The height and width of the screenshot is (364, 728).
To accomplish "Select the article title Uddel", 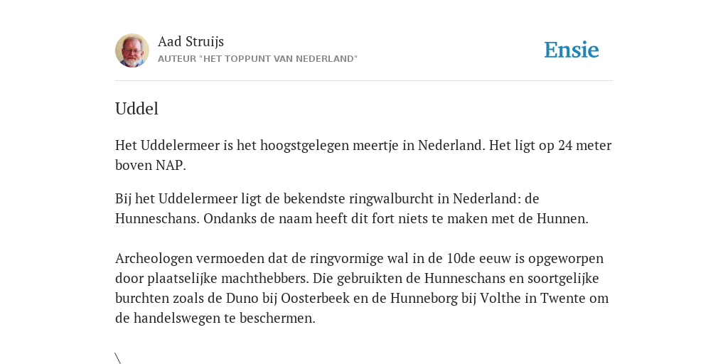I will 137,109.
